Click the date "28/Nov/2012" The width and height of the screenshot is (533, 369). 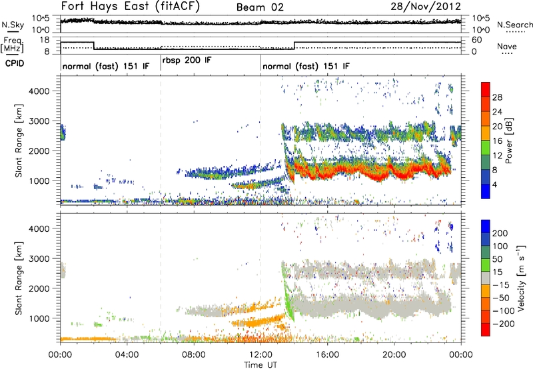pos(426,6)
